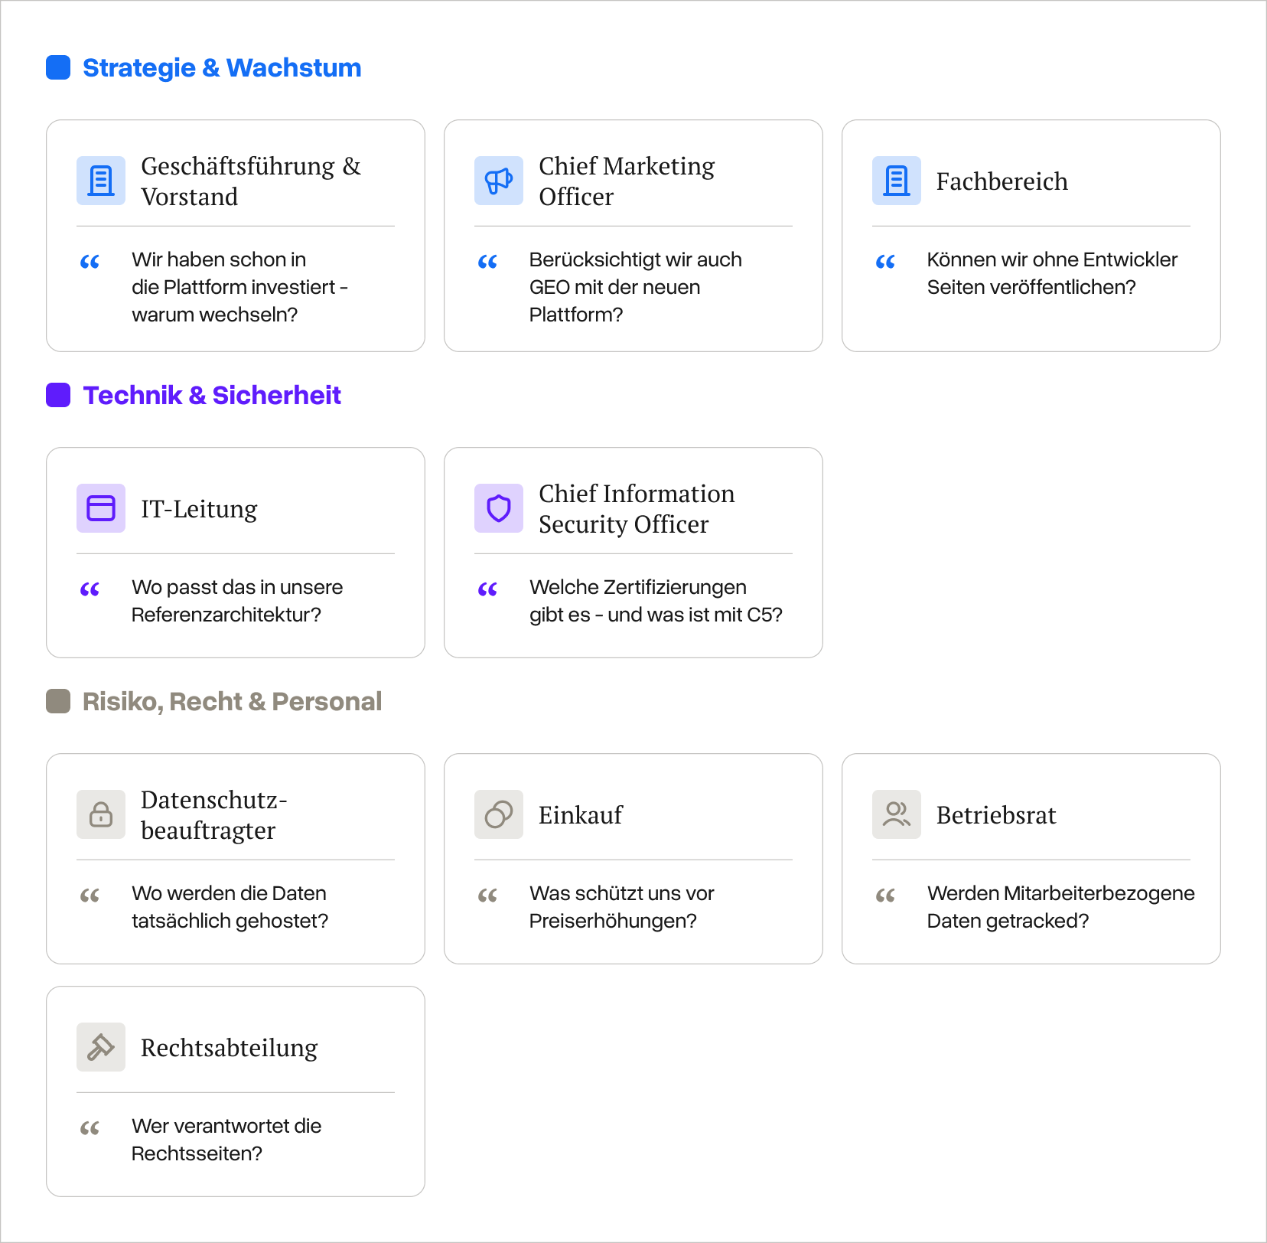The height and width of the screenshot is (1243, 1267).
Task: Click the gavel icon next to Rechtsabteilung
Action: click(x=101, y=1047)
